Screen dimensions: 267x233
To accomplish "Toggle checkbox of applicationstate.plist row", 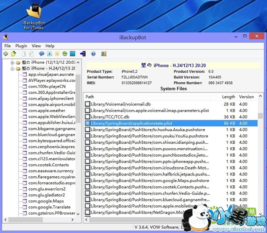I will 88,123.
